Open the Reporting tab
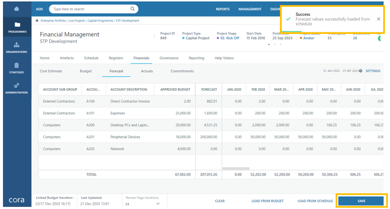 click(197, 58)
